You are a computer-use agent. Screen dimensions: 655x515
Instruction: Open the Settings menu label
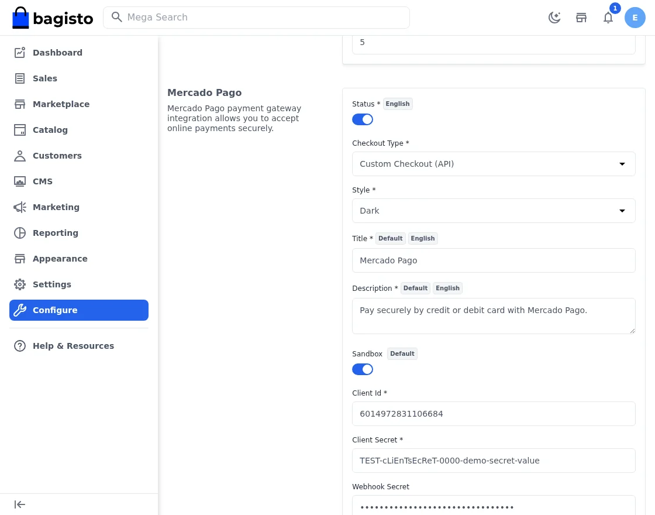(52, 284)
